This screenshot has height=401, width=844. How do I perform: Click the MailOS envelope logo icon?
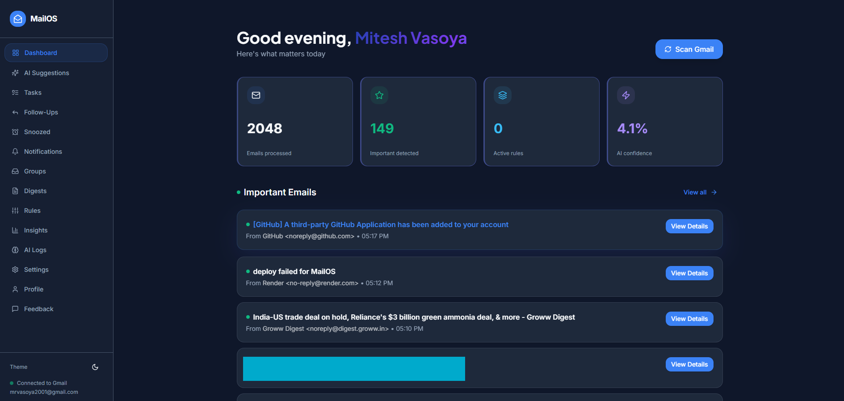coord(18,19)
